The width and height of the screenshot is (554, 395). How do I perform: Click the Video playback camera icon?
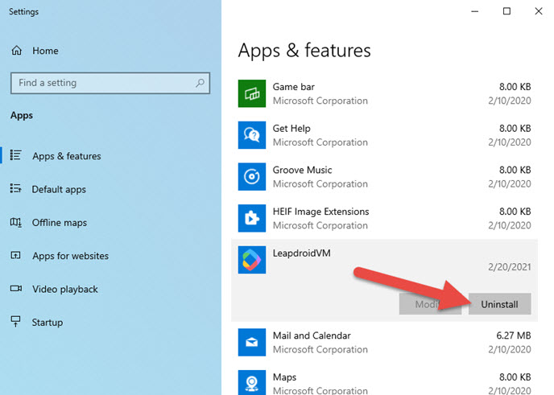(16, 288)
